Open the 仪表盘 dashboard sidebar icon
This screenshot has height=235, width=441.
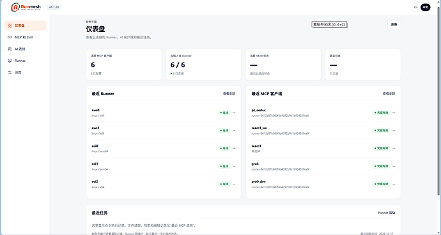[x=10, y=26]
